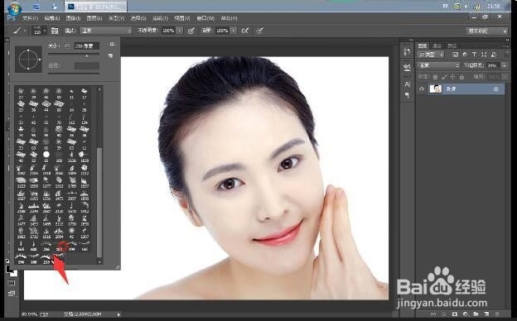
Task: Add a layer style via fx icon
Action: click(x=444, y=314)
